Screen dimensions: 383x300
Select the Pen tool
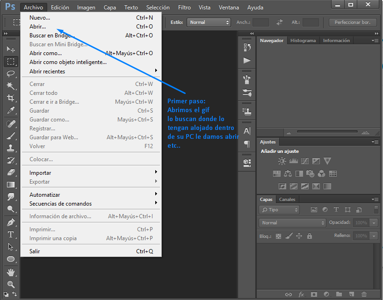tap(10, 222)
